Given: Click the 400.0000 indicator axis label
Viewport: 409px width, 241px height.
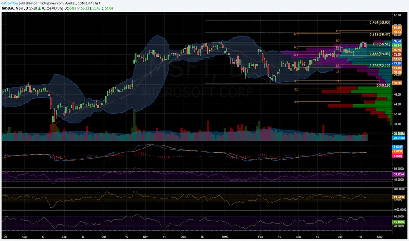Looking at the screenshot, I should tap(400, 189).
